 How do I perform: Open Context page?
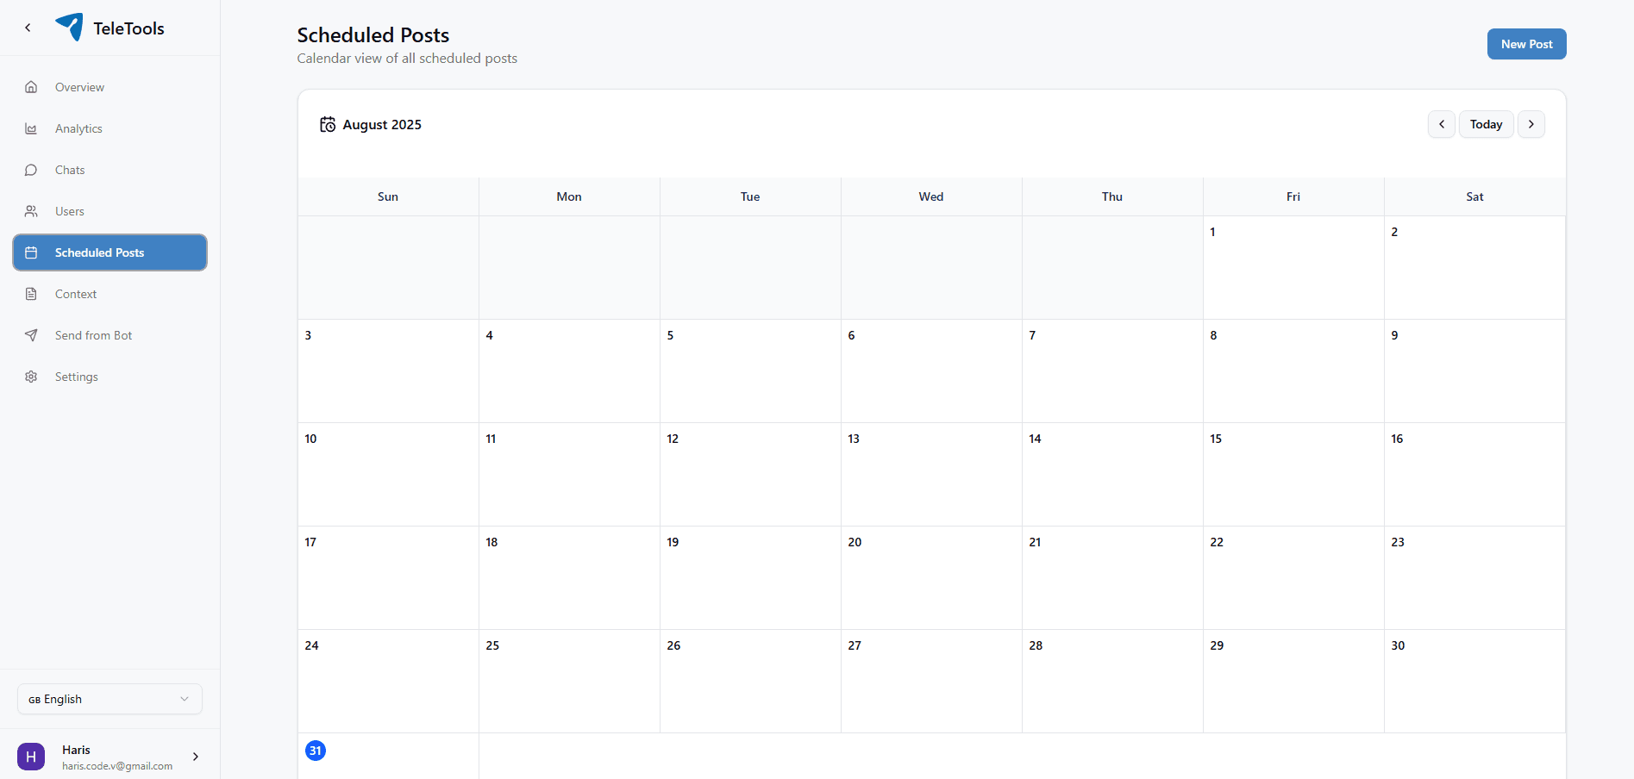(x=110, y=294)
